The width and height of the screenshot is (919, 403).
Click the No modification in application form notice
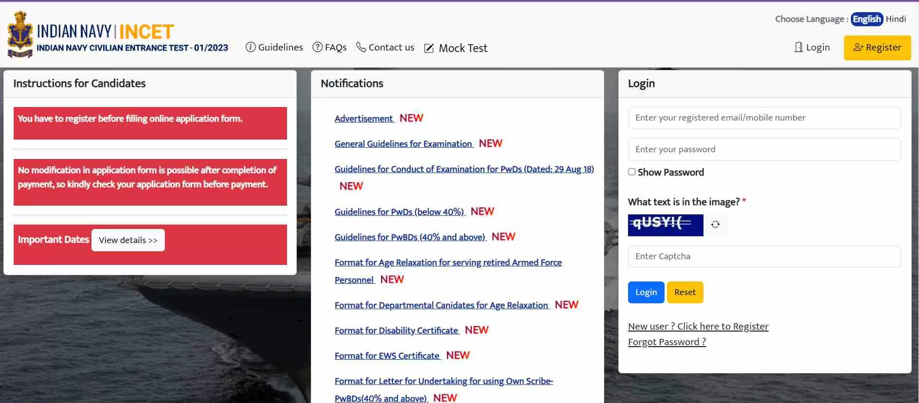(150, 182)
